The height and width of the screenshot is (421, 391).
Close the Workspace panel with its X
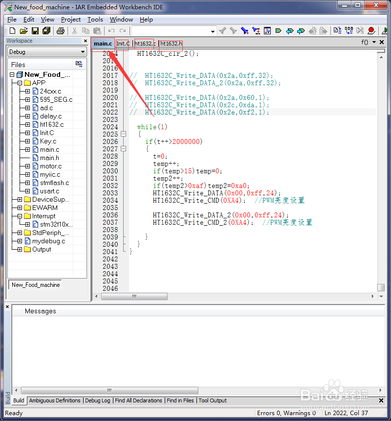(86, 41)
